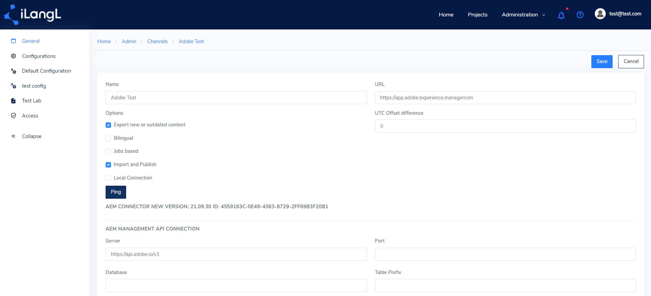Select Default Configuration in the sidebar

click(47, 71)
